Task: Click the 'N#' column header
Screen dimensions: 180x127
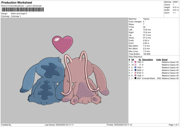Action: pos(133,60)
